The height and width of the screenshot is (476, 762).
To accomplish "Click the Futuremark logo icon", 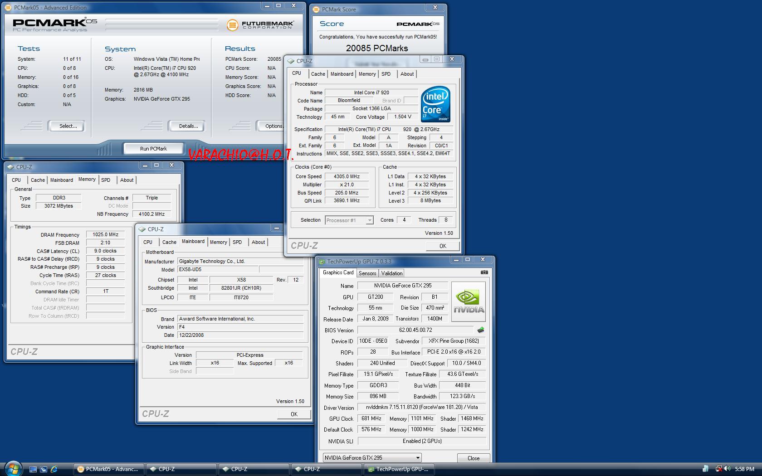I will pyautogui.click(x=232, y=25).
